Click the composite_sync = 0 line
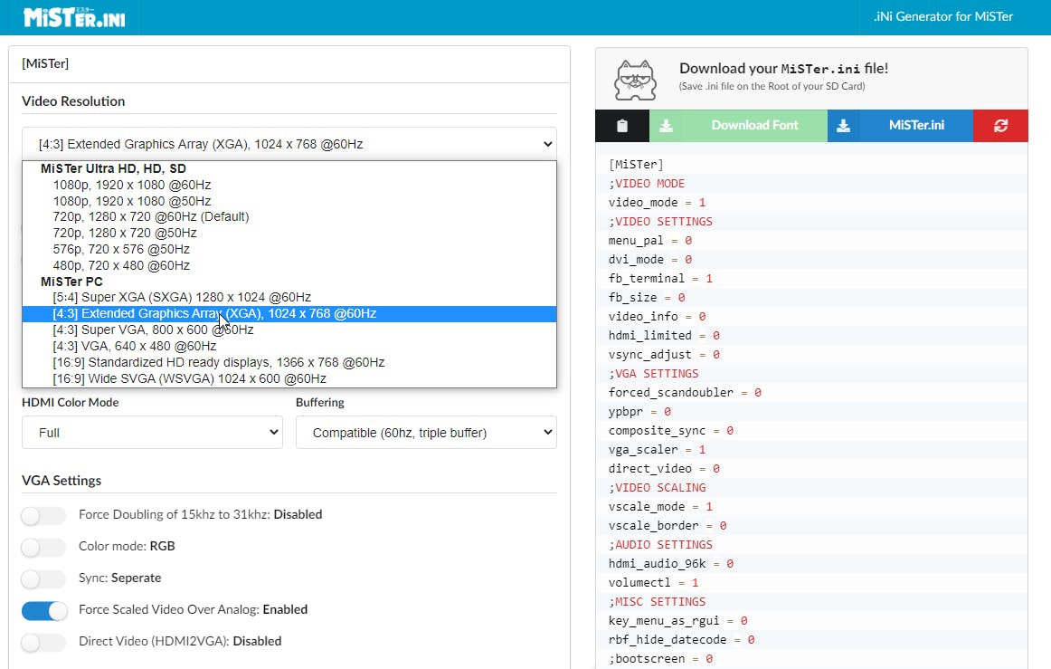Viewport: 1051px width, 669px height. pyautogui.click(x=811, y=431)
